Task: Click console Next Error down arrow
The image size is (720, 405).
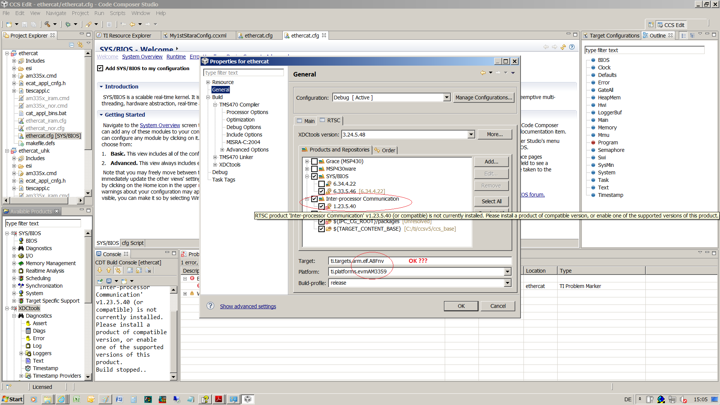Action: point(100,270)
